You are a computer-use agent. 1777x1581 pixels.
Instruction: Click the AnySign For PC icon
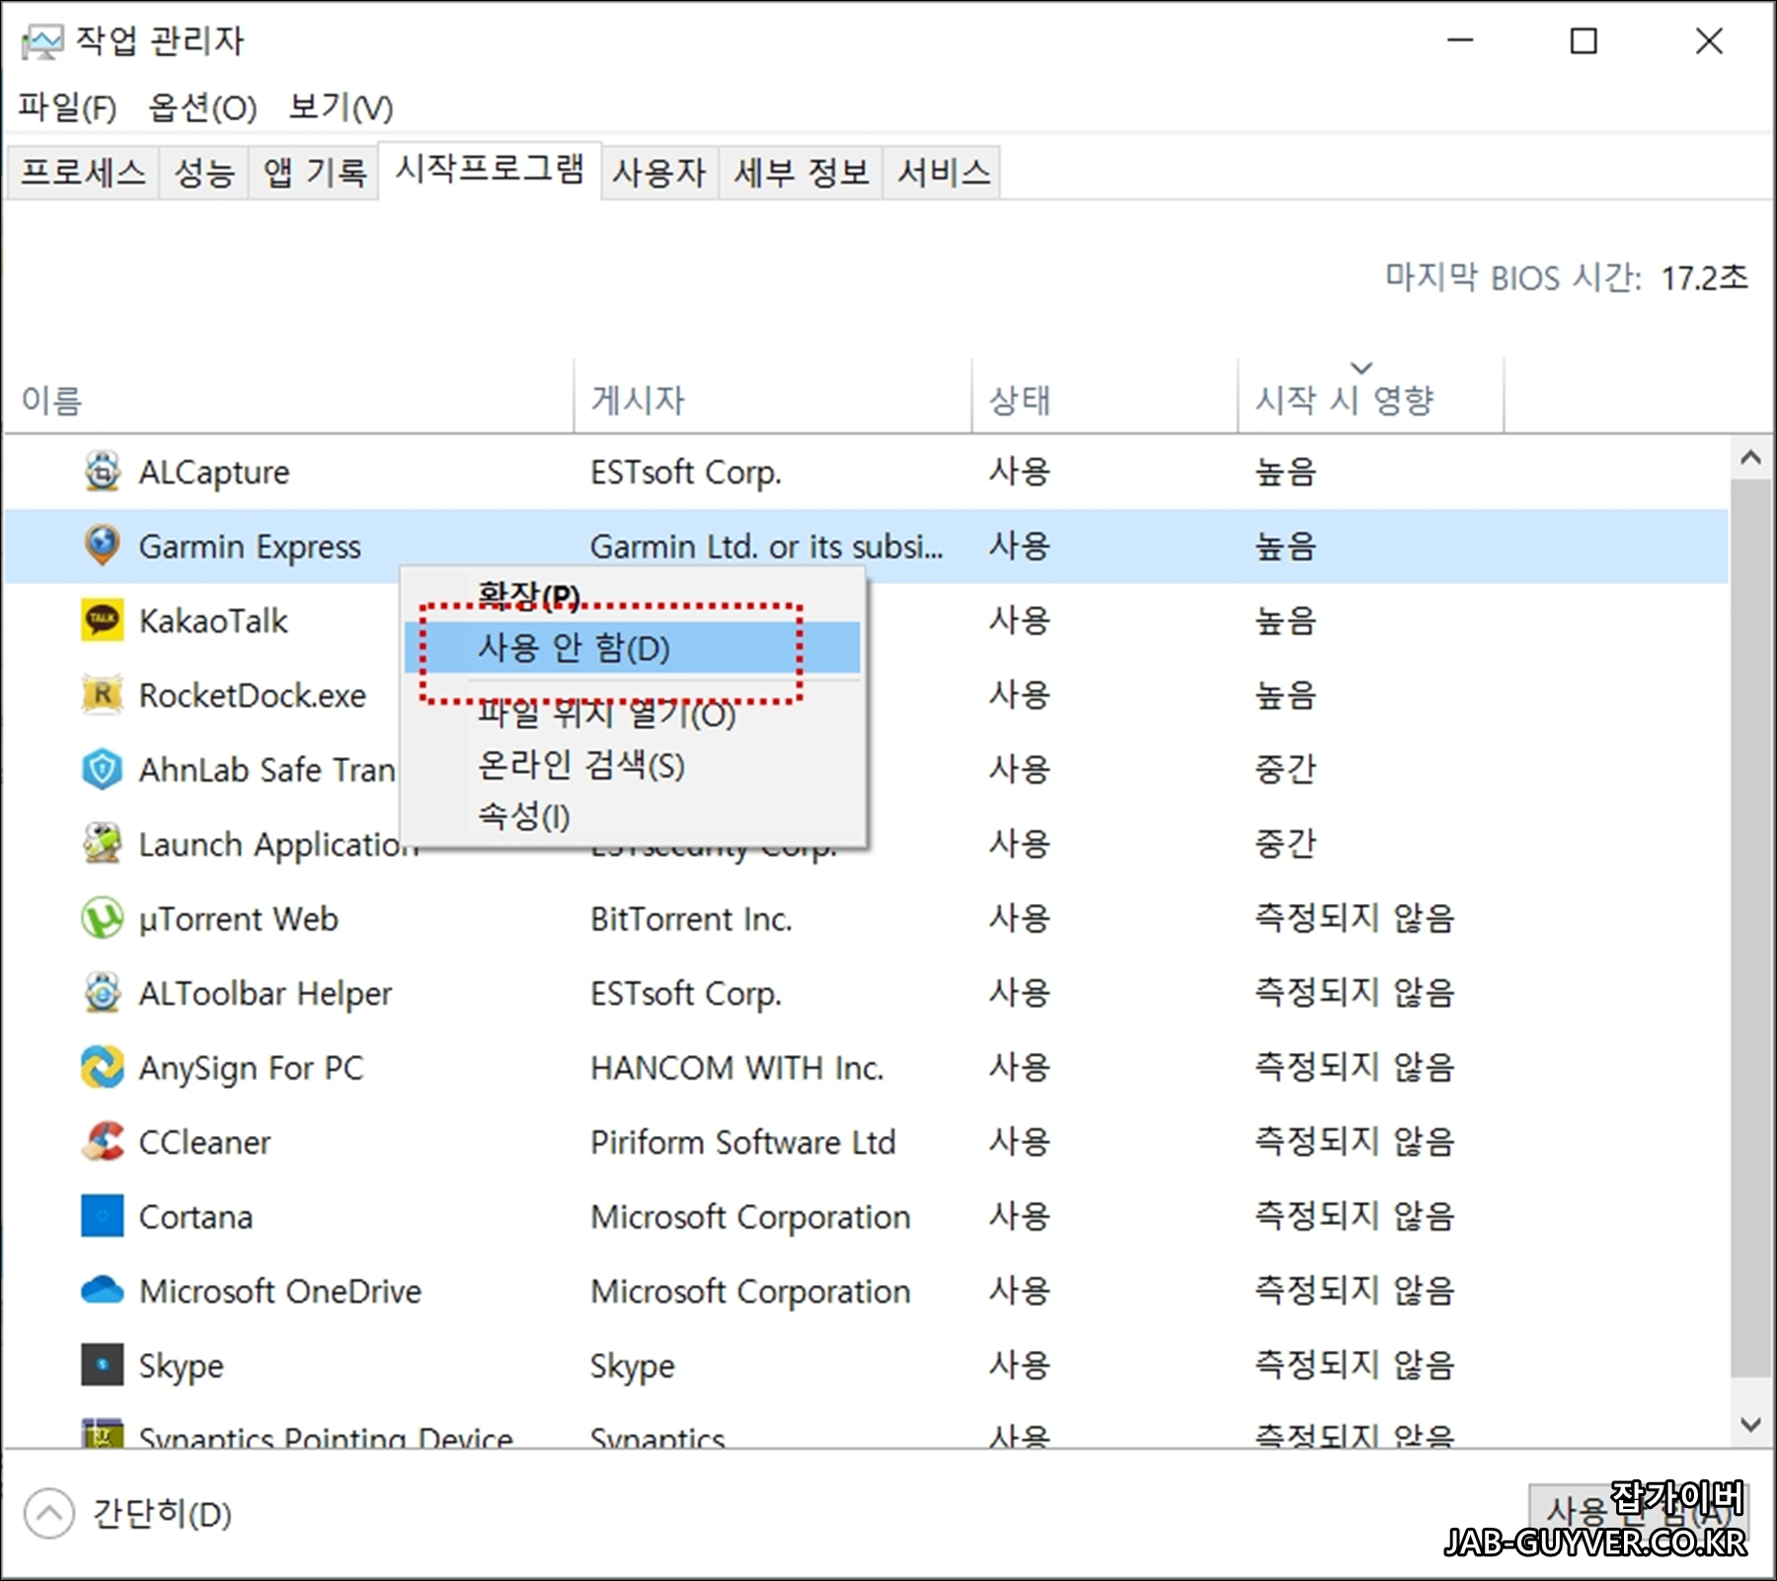pos(103,1068)
